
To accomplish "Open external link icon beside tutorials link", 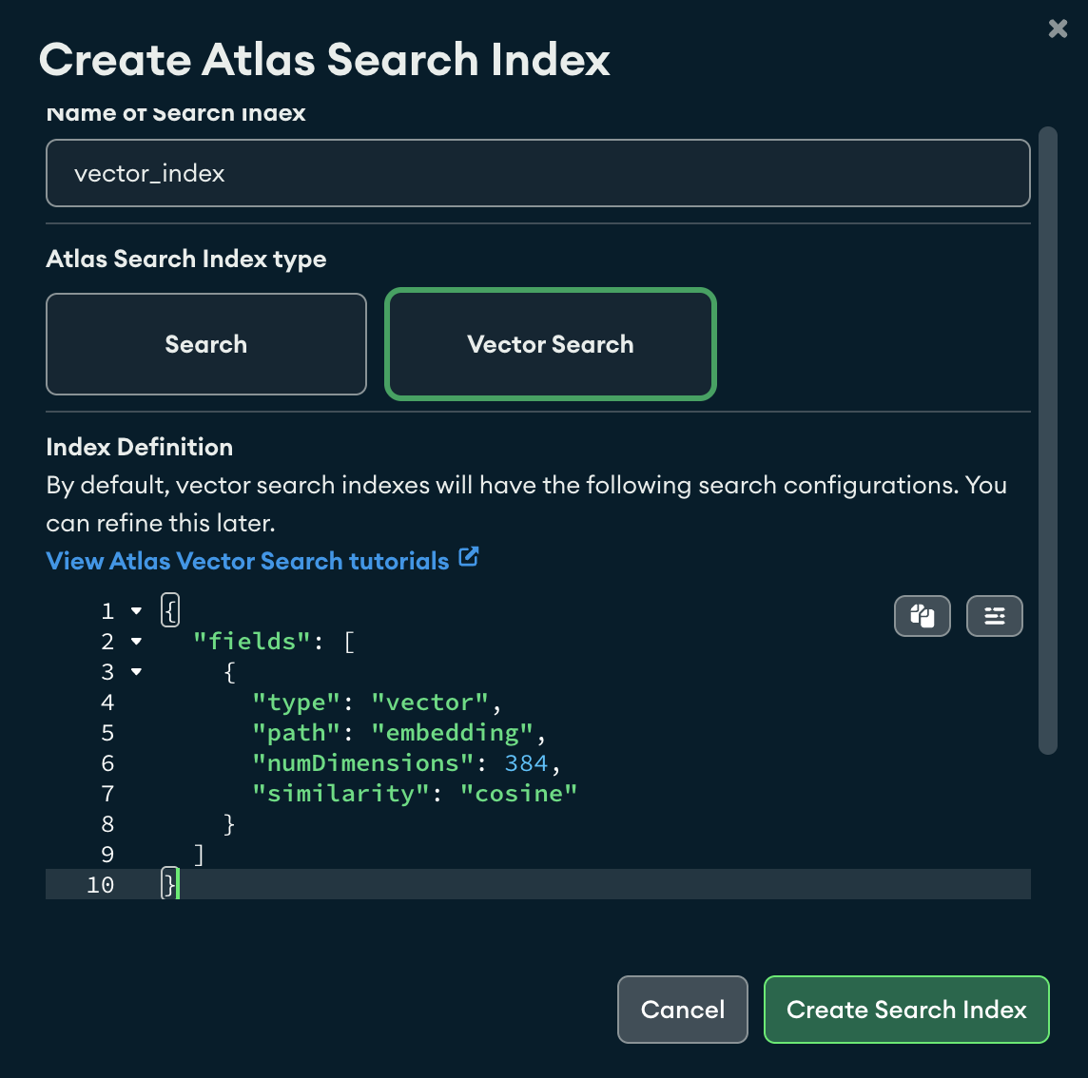I will pos(469,557).
